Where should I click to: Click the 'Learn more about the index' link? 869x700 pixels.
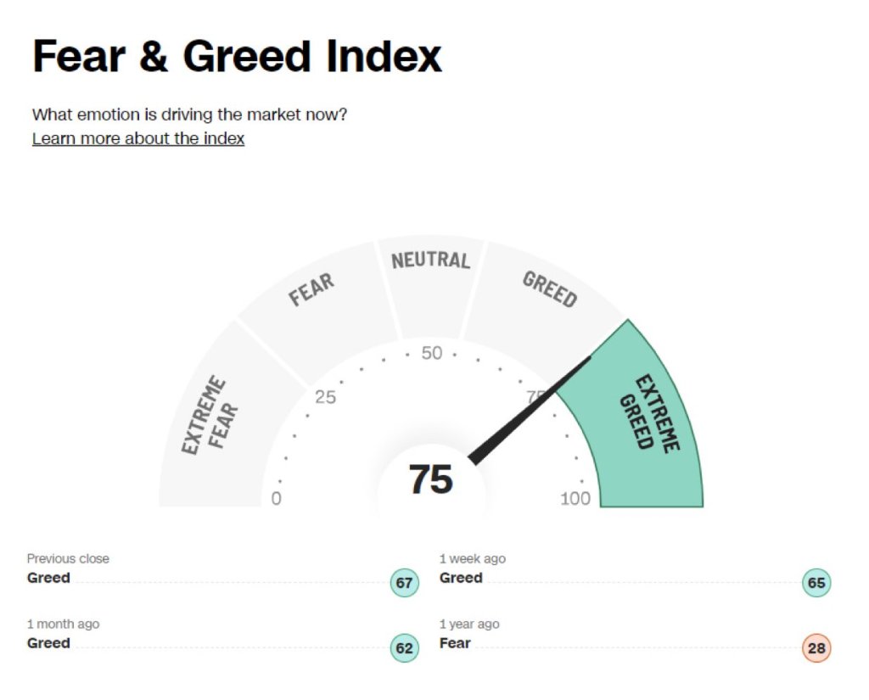point(138,138)
